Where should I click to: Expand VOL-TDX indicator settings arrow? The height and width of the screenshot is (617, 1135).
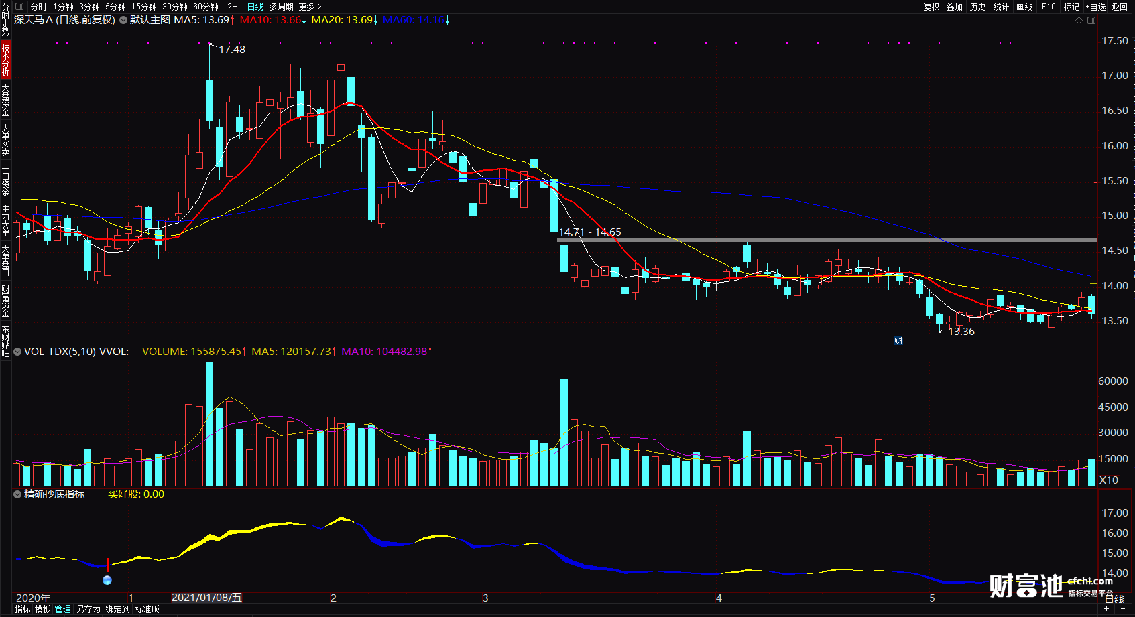pos(17,351)
